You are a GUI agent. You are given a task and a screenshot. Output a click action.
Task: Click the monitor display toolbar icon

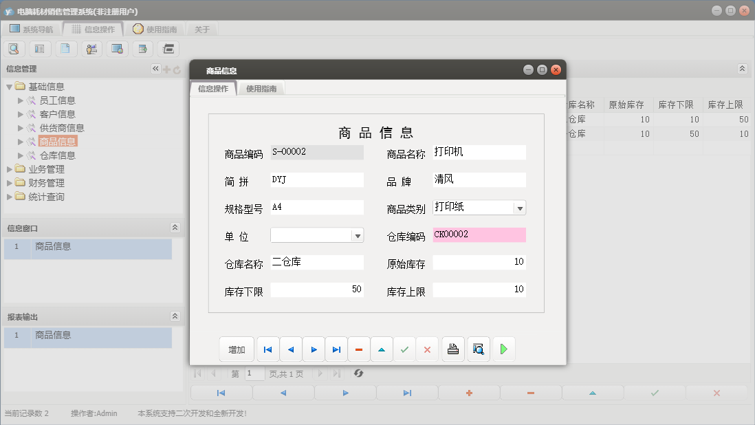tap(117, 48)
